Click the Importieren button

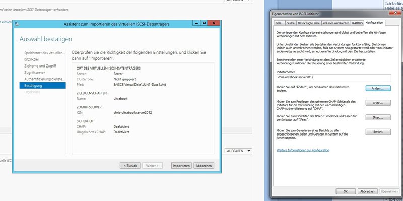[181, 166]
